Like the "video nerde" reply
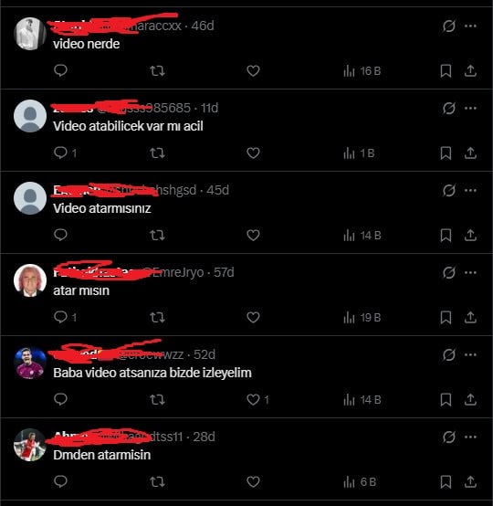Screen dimensions: 493x506 click(253, 70)
